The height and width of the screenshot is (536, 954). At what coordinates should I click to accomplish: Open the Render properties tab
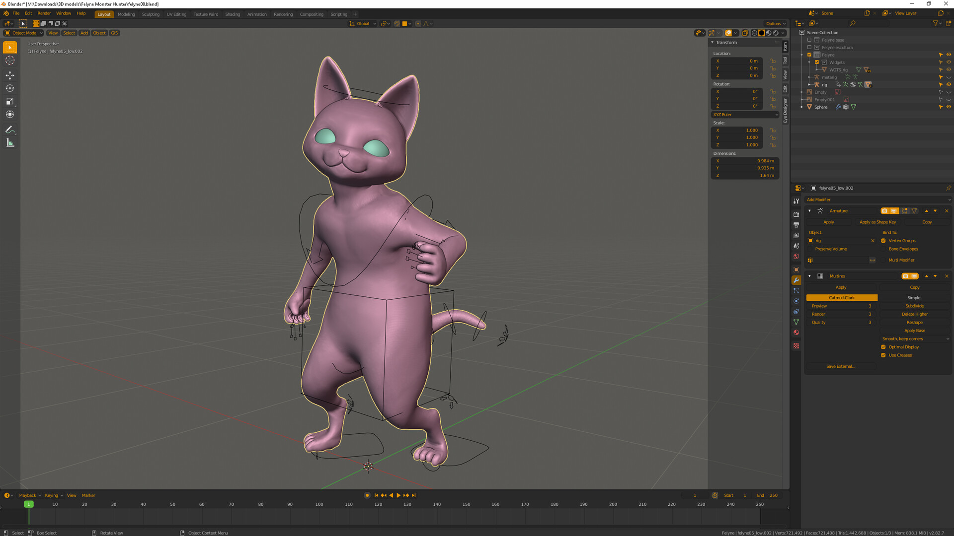796,214
